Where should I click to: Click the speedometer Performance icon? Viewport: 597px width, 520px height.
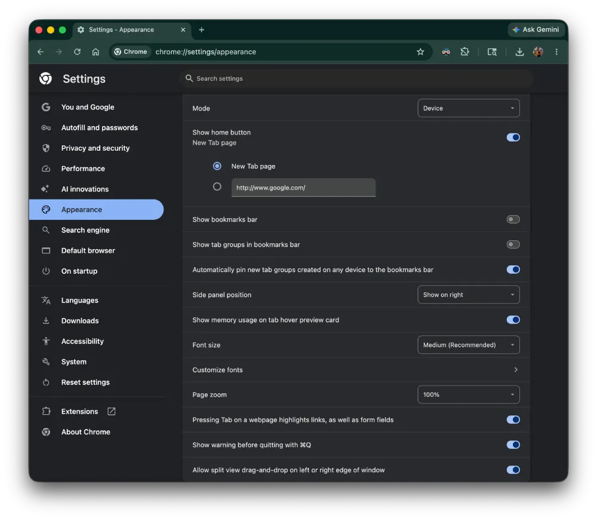click(x=46, y=169)
